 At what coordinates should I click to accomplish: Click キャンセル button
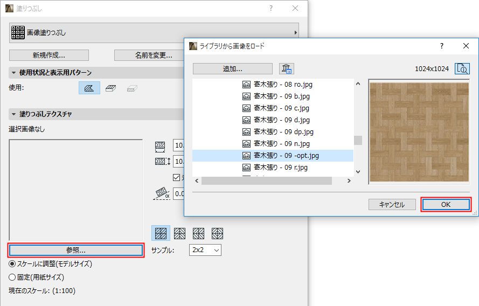pyautogui.click(x=392, y=204)
